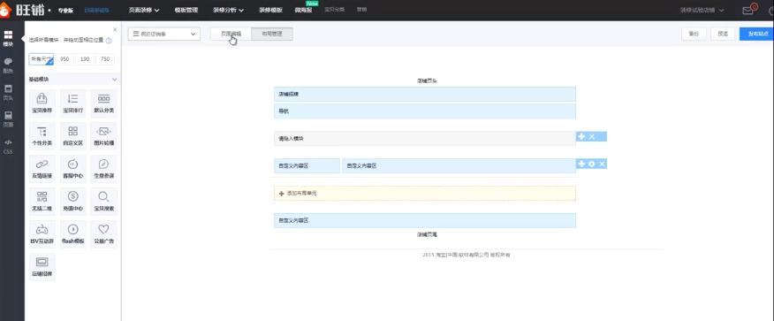Open 模板管理 in top navigation

(x=186, y=10)
